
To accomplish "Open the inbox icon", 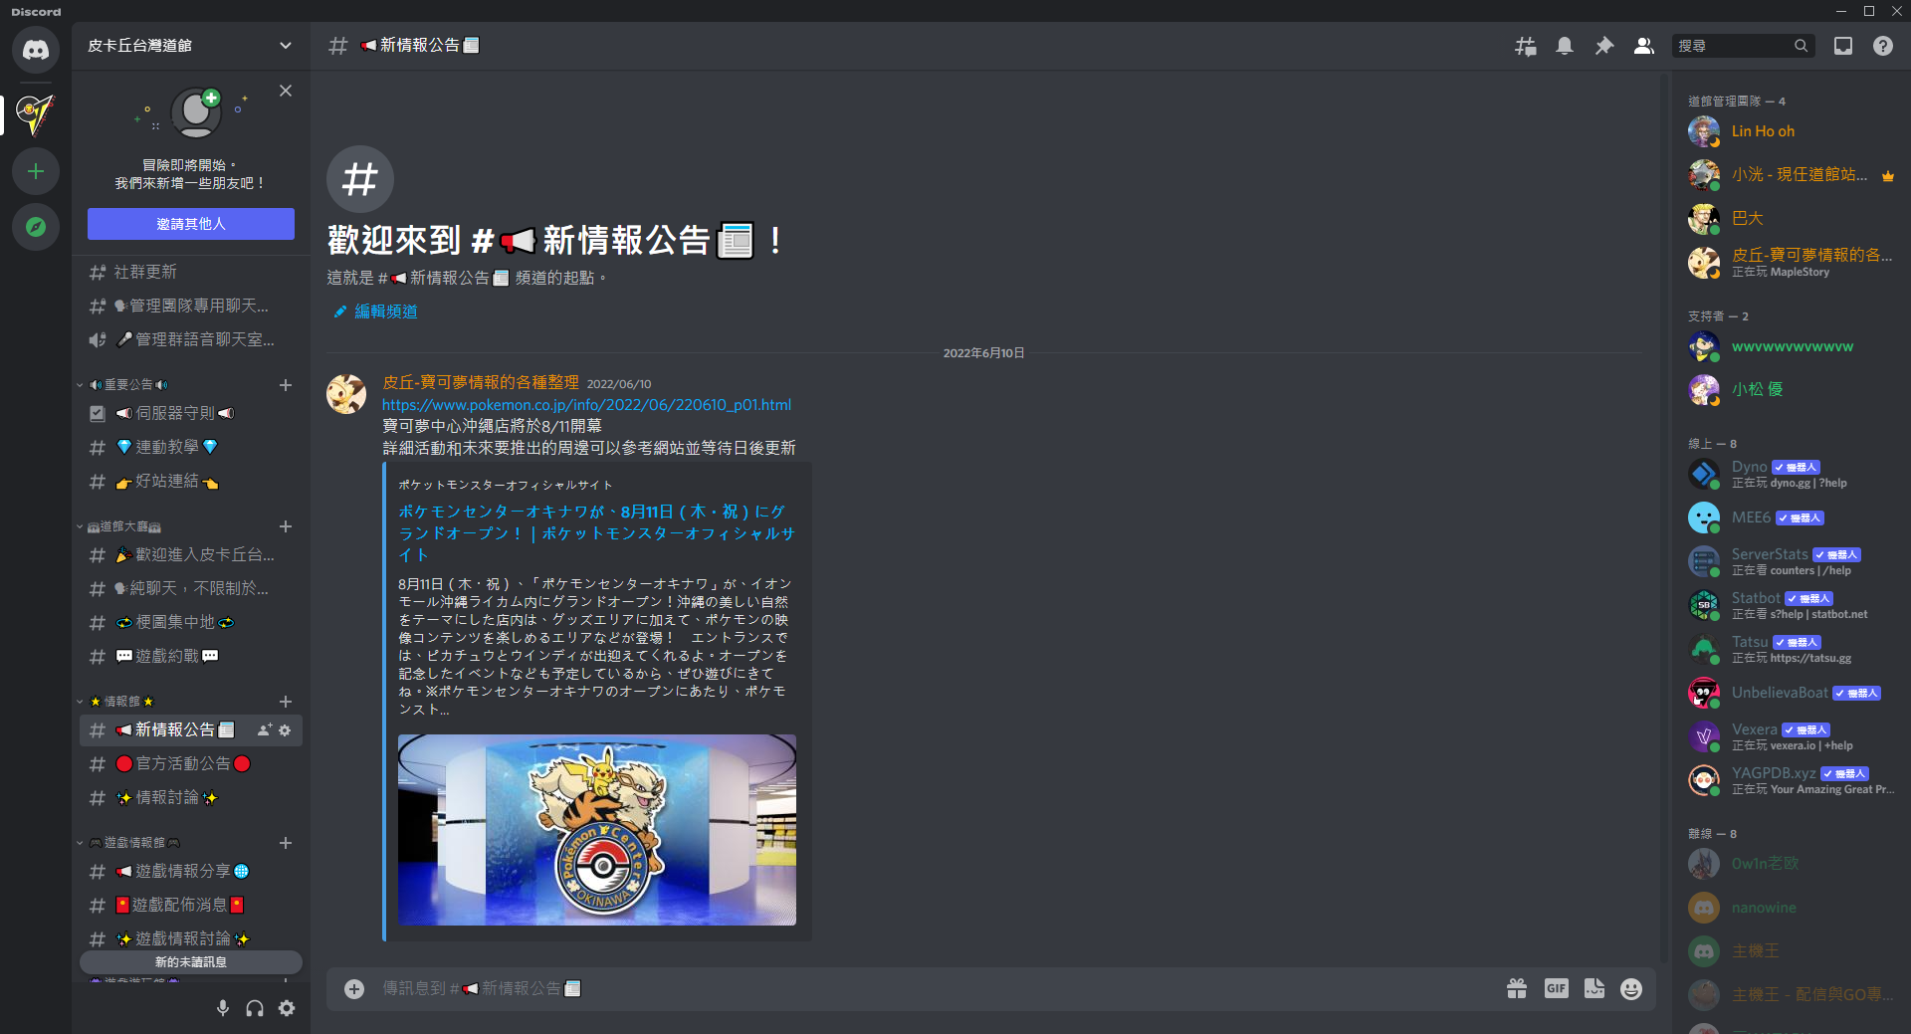I will pos(1843,46).
